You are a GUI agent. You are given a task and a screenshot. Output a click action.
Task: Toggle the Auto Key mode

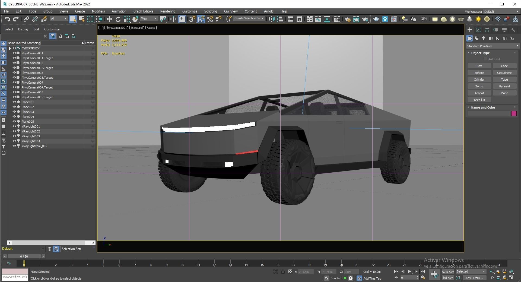click(x=447, y=272)
